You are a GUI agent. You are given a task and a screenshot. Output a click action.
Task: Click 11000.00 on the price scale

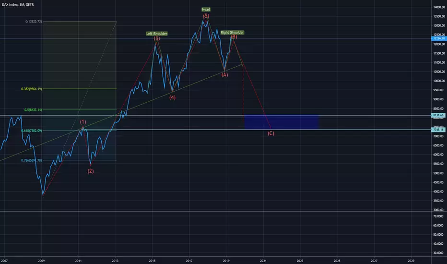[439, 62]
